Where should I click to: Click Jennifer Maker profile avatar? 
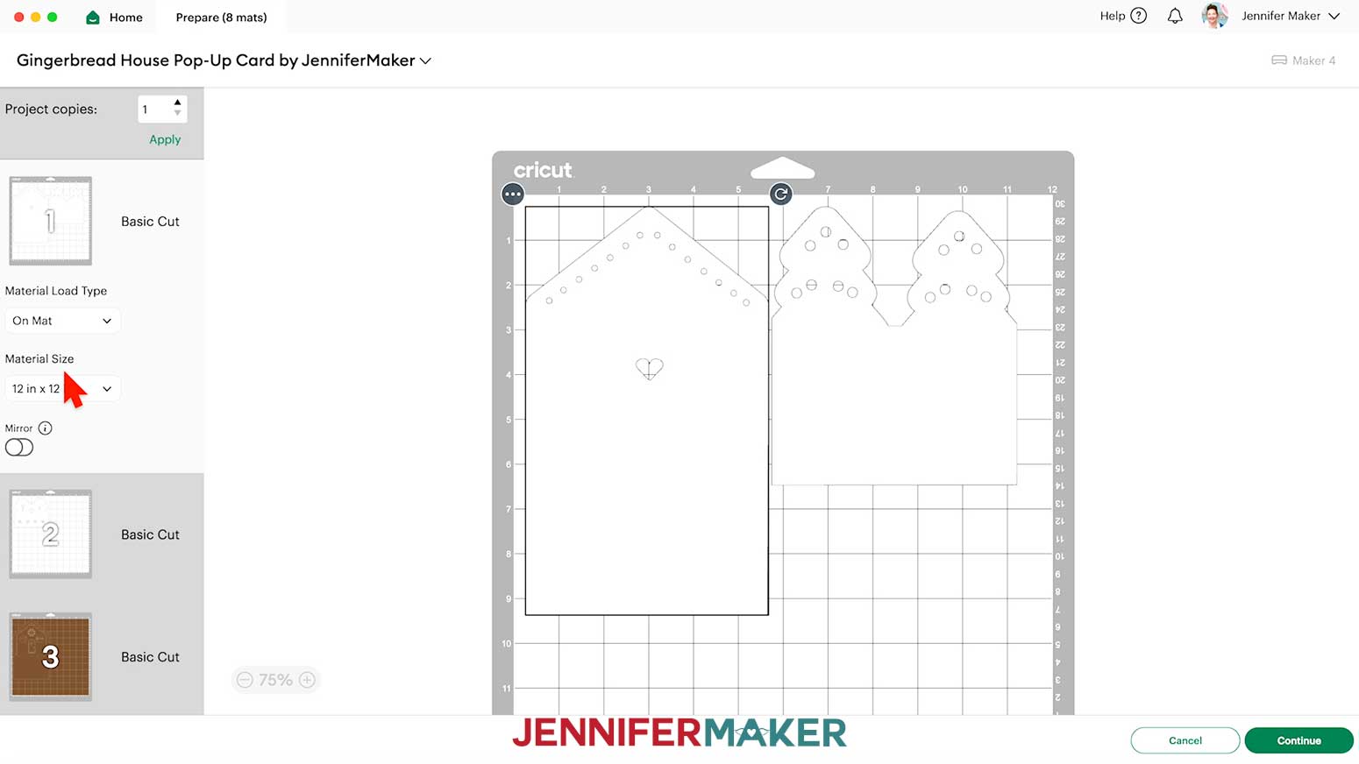click(x=1214, y=16)
